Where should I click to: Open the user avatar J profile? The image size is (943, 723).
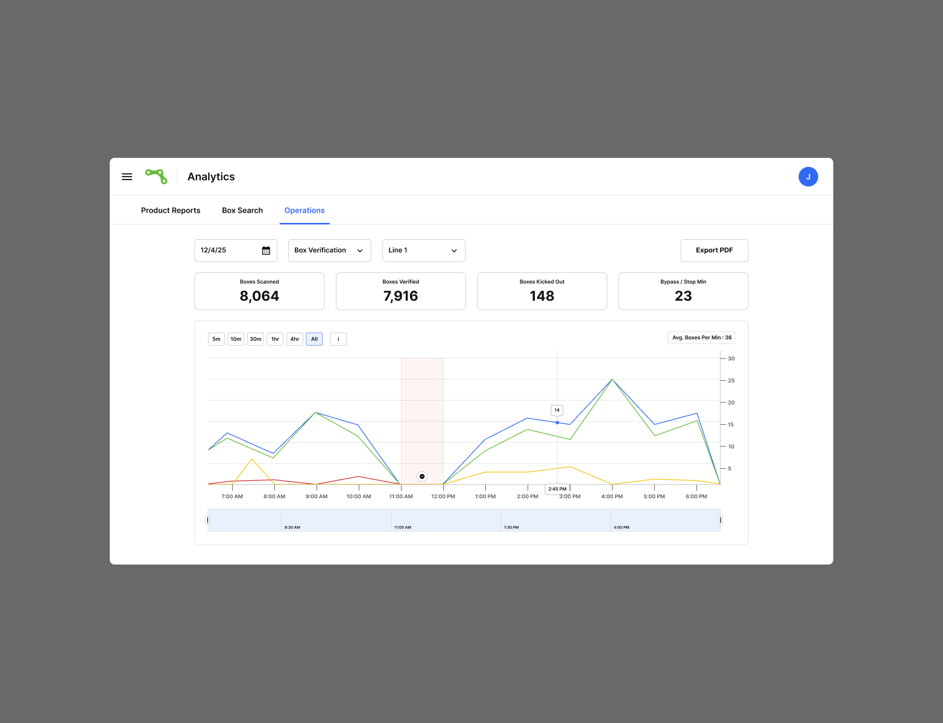tap(808, 177)
